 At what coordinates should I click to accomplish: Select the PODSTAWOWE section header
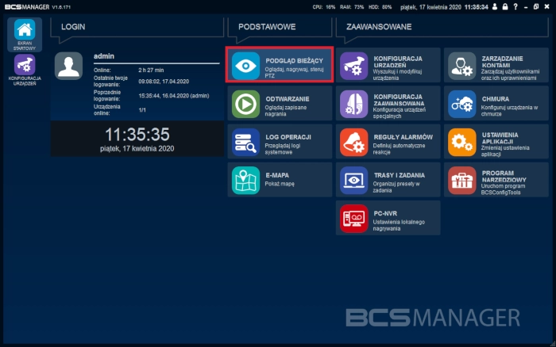[x=267, y=27]
